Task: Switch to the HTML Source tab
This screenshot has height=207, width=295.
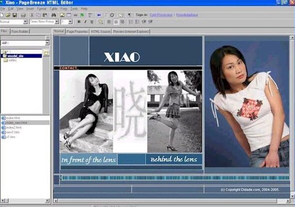Action: (x=101, y=31)
